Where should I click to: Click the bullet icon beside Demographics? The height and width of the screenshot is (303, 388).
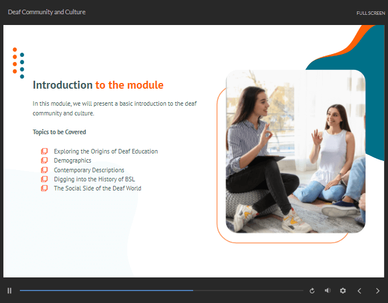[x=44, y=160]
